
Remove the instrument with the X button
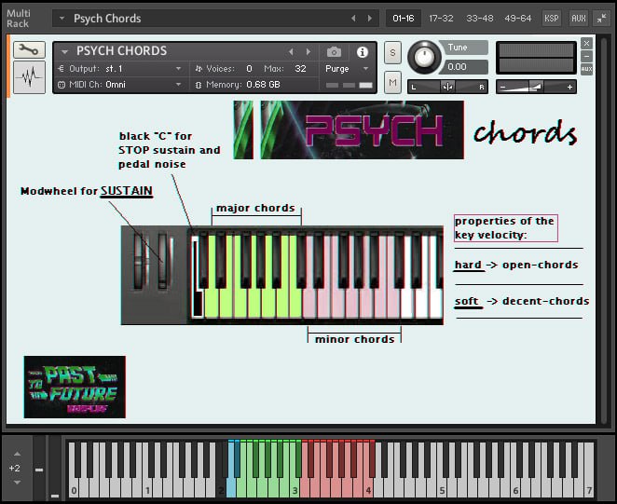(586, 43)
